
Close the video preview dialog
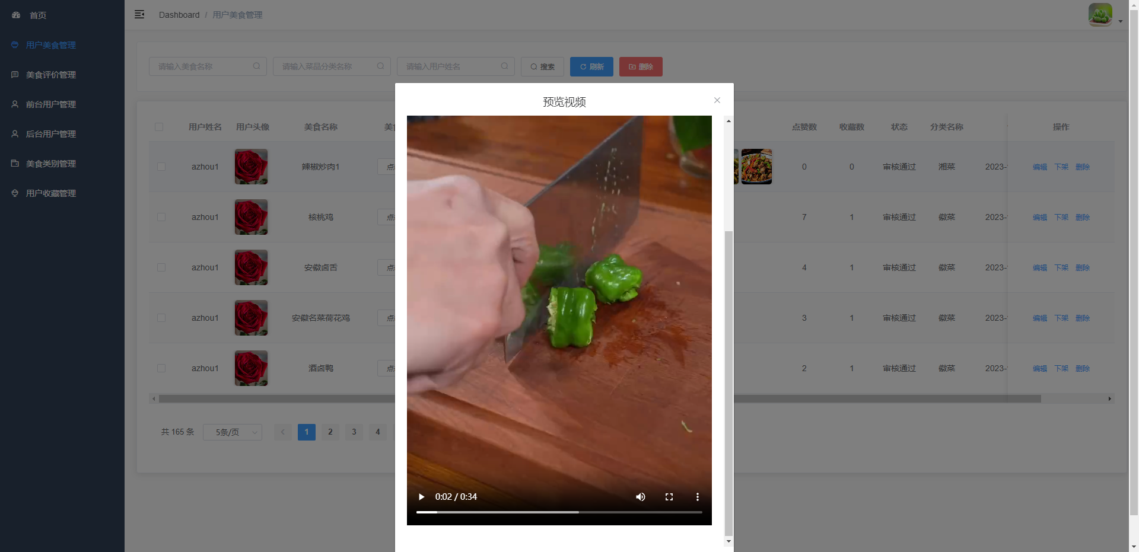coord(717,100)
